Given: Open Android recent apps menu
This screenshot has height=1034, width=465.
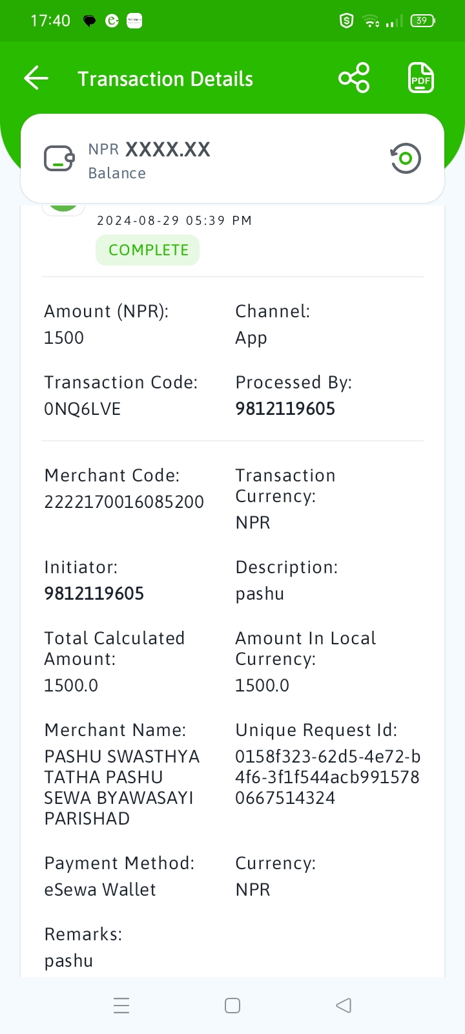Looking at the screenshot, I should click(121, 1006).
